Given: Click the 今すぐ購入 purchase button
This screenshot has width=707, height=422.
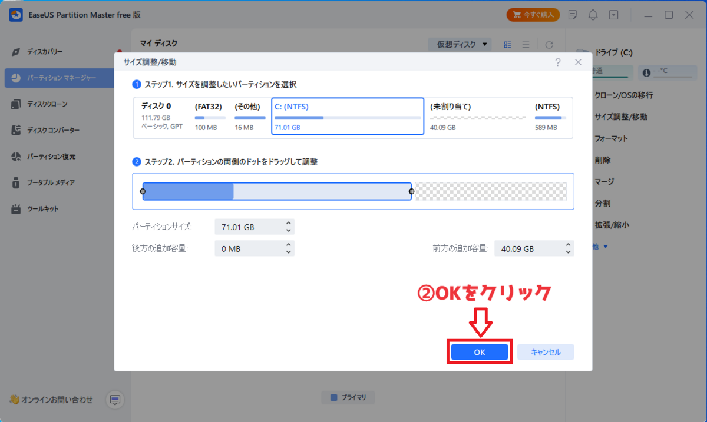Looking at the screenshot, I should pyautogui.click(x=533, y=15).
